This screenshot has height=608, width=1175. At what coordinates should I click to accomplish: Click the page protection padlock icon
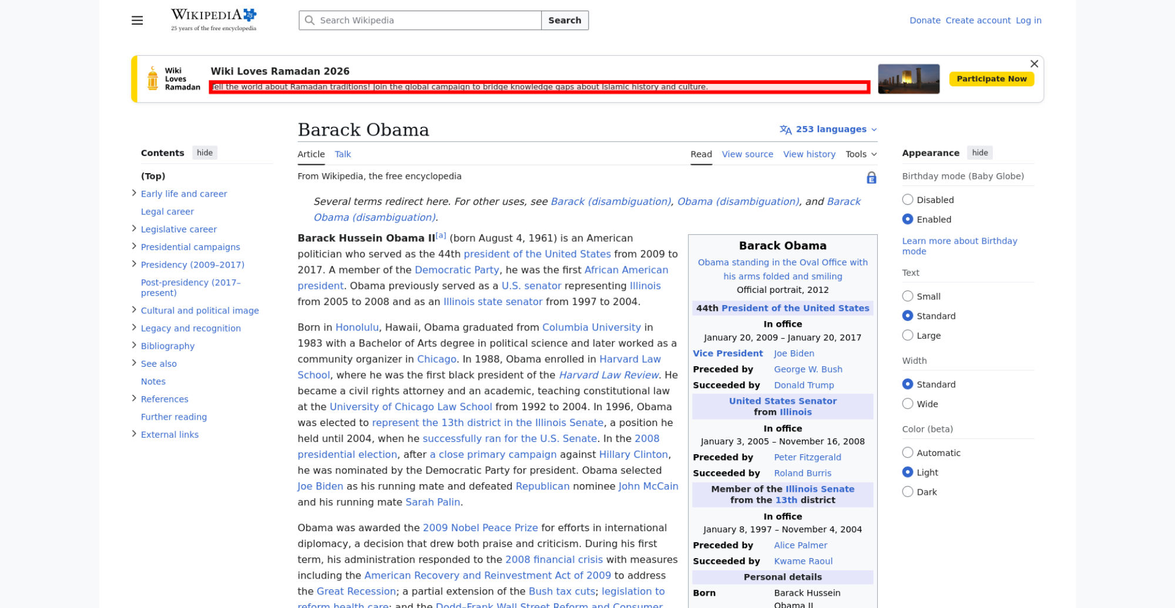tap(871, 178)
